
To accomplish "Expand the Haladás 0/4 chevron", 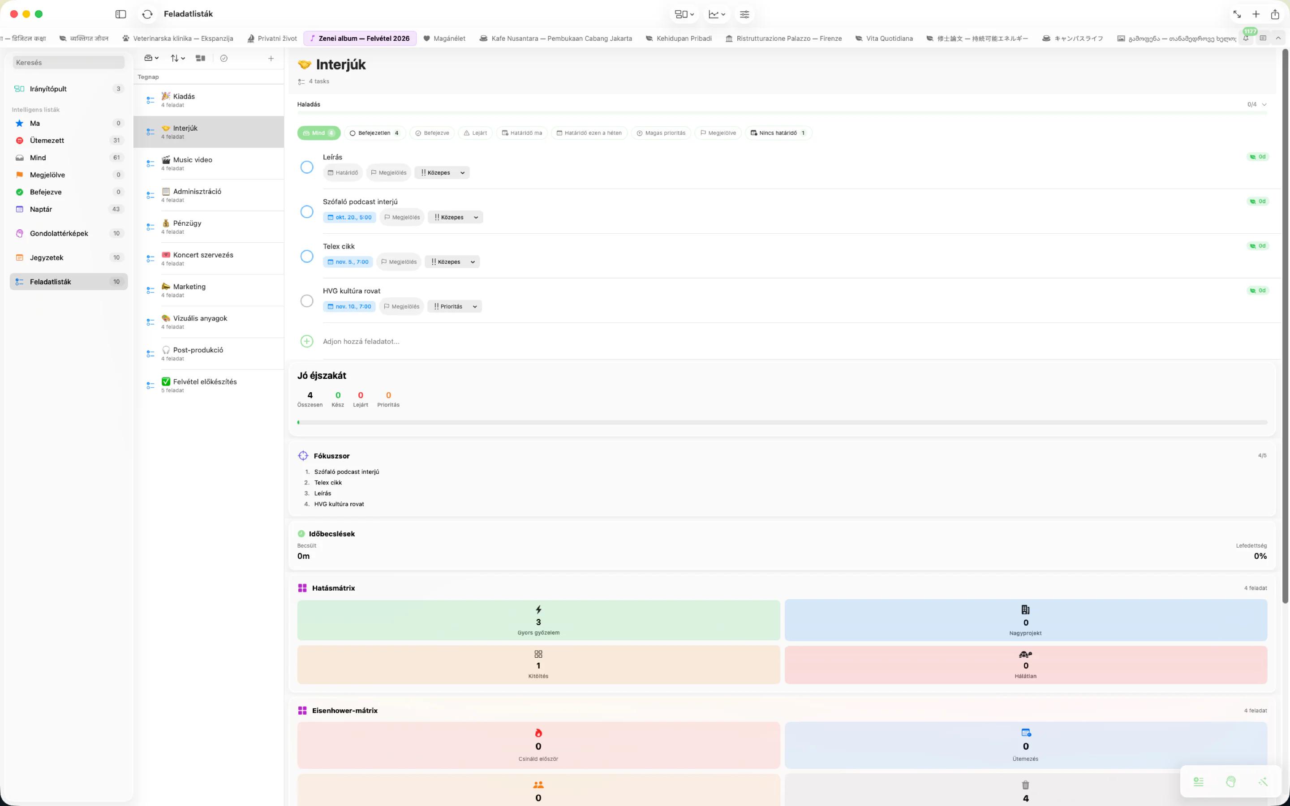I will coord(1264,104).
